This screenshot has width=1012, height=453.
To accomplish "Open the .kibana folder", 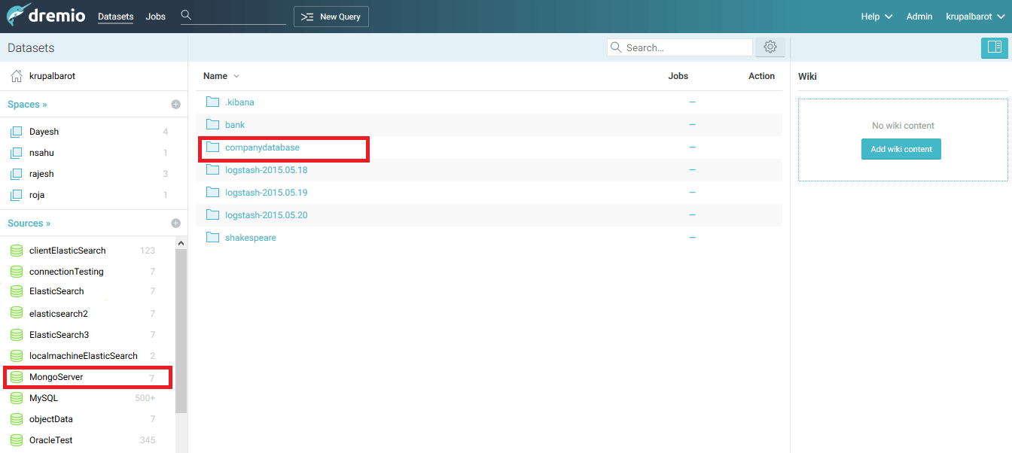I will [240, 102].
